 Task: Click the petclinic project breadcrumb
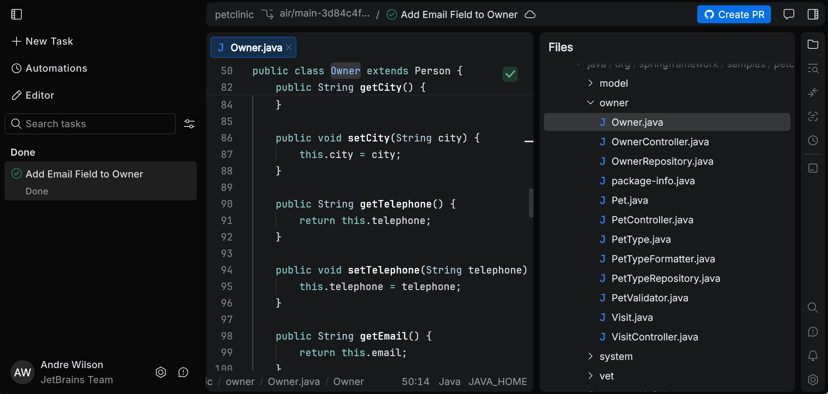pos(234,15)
